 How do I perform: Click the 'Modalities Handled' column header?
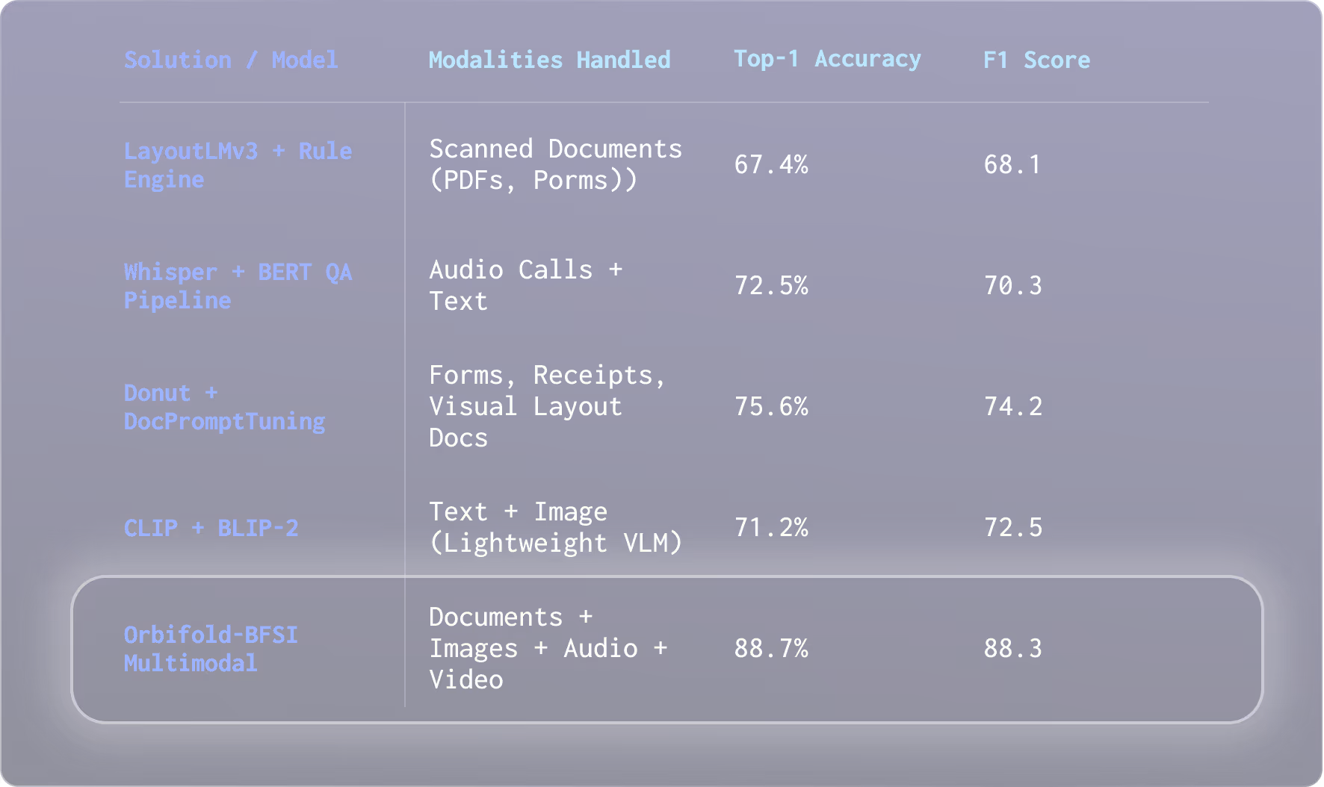[x=550, y=60]
